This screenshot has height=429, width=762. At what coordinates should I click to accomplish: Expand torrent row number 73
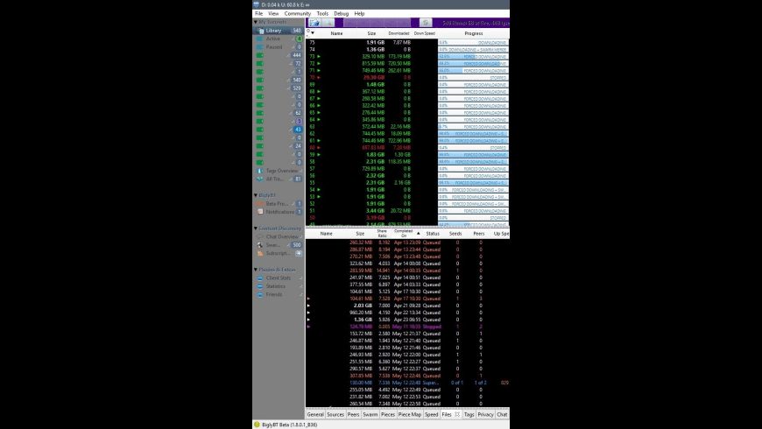[319, 56]
